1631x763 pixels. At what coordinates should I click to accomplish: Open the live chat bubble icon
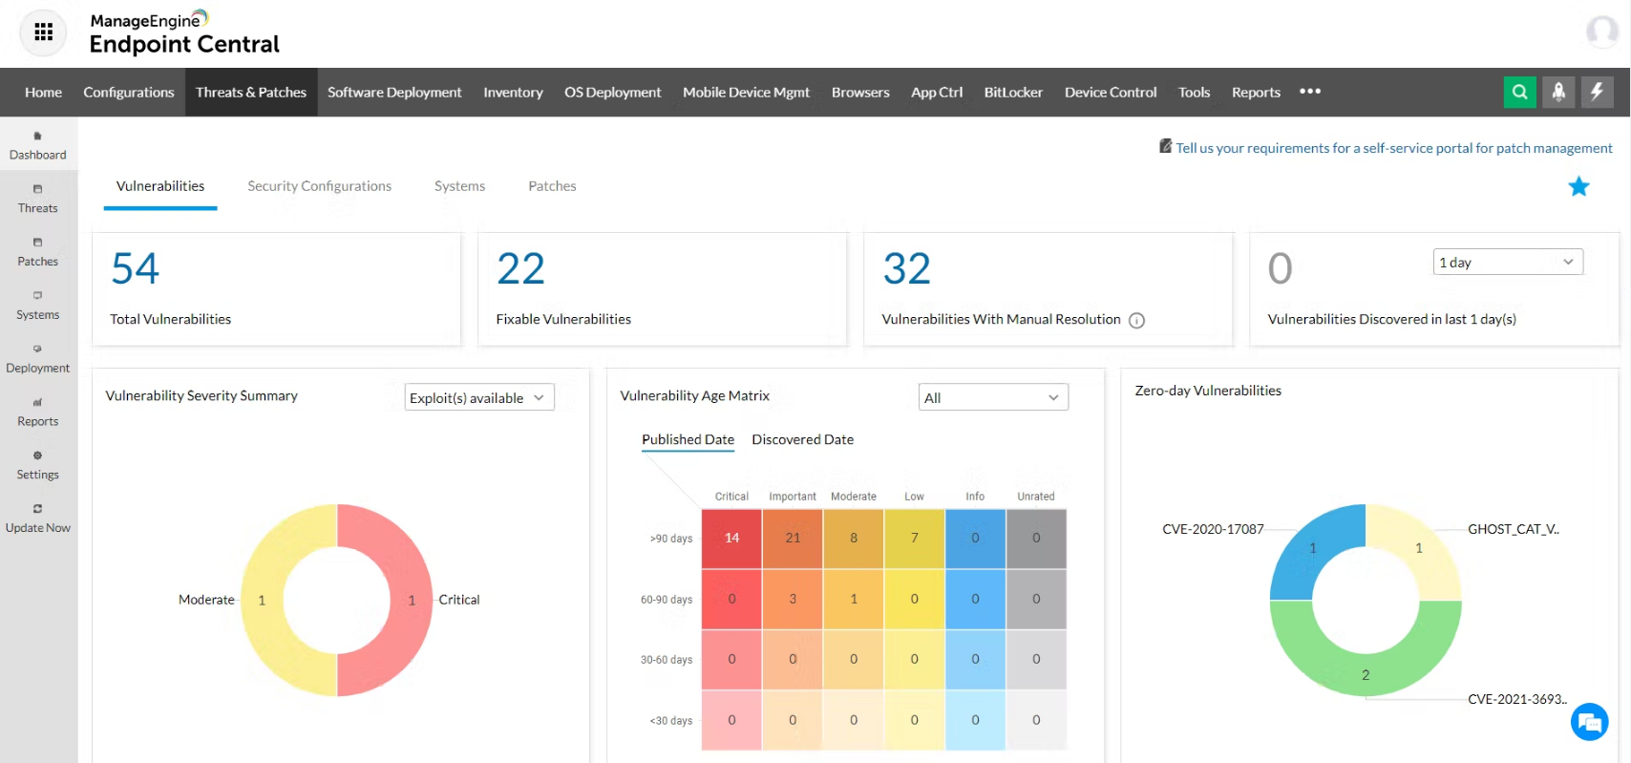coord(1589,721)
